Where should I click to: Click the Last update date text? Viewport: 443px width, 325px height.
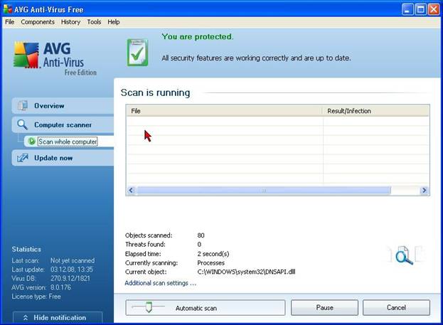click(72, 270)
